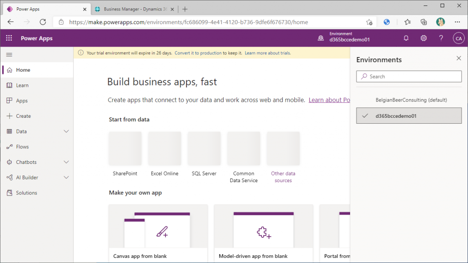Create a Canvas app from blank
The width and height of the screenshot is (468, 263).
click(x=158, y=233)
